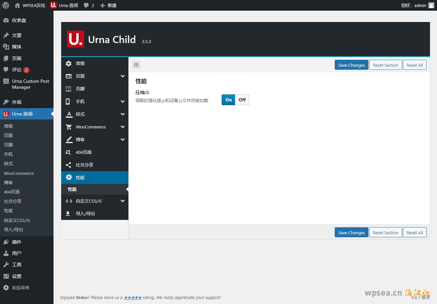Select the 导入/导出 download icon
Image resolution: width=437 pixels, height=304 pixels.
pos(68,214)
